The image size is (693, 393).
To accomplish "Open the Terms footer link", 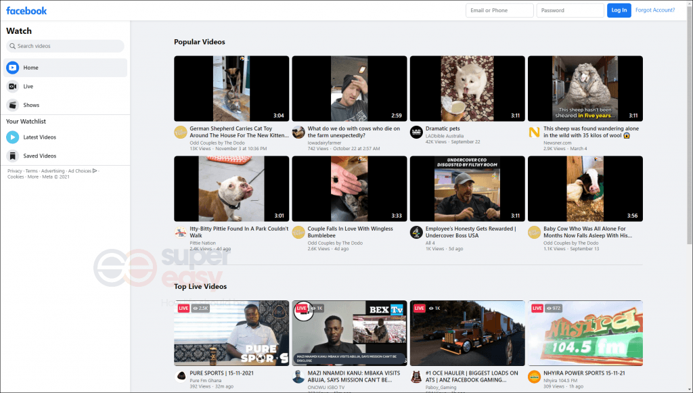I will click(31, 171).
